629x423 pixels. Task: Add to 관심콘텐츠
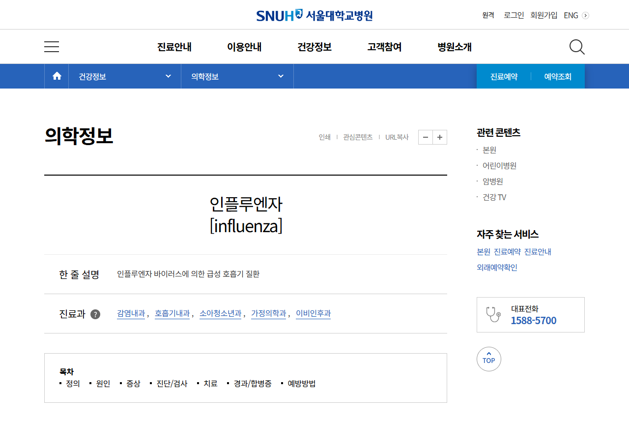click(358, 137)
